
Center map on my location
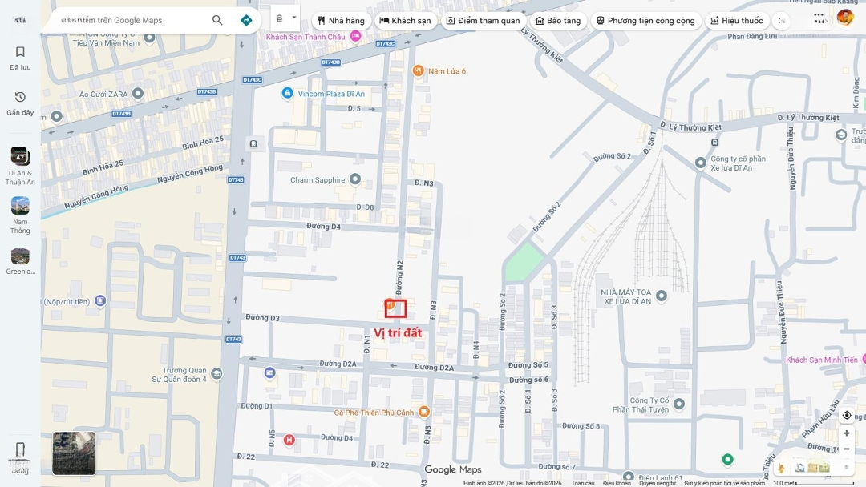tap(847, 415)
